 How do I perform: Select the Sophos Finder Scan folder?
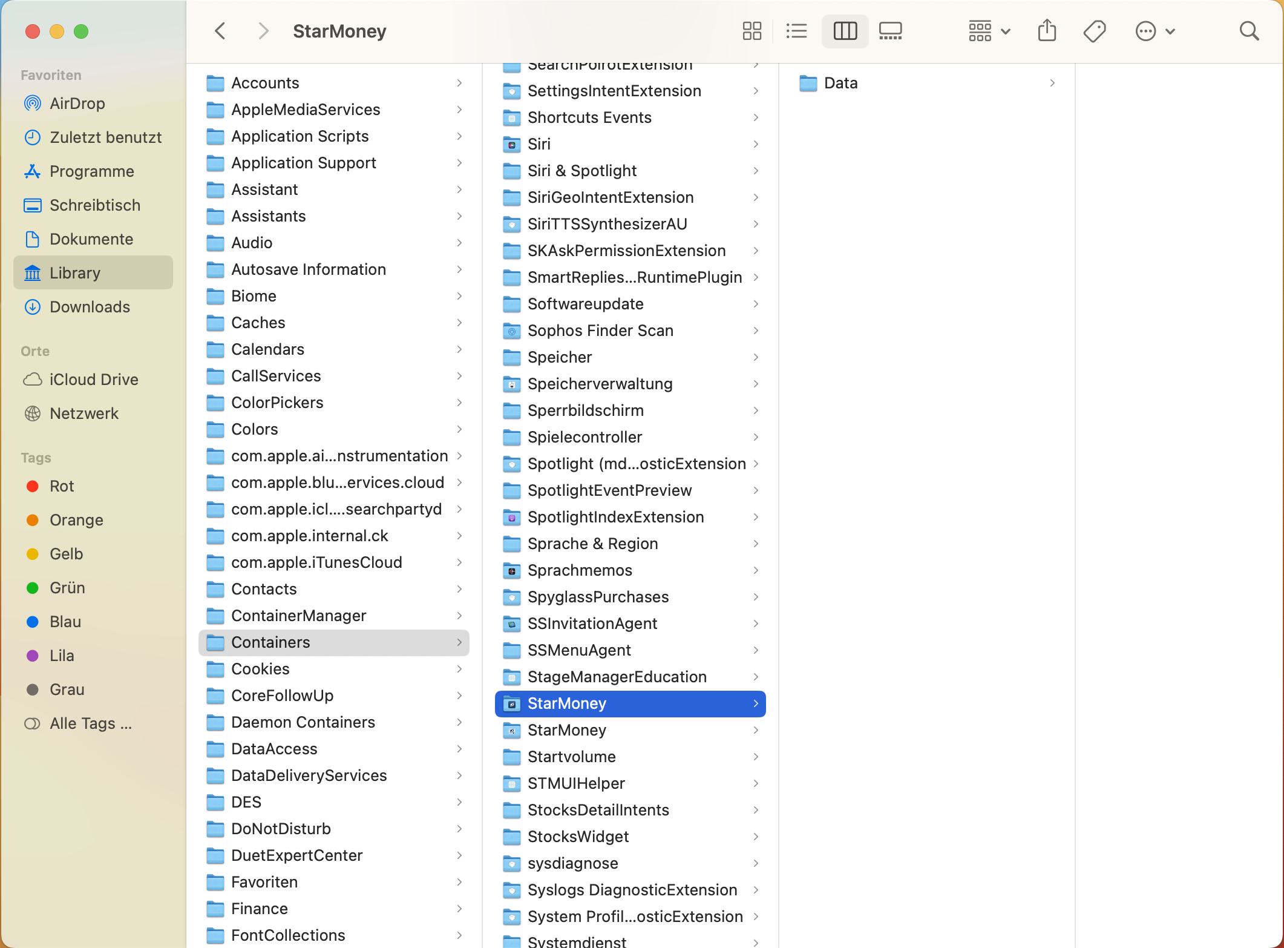pyautogui.click(x=631, y=331)
